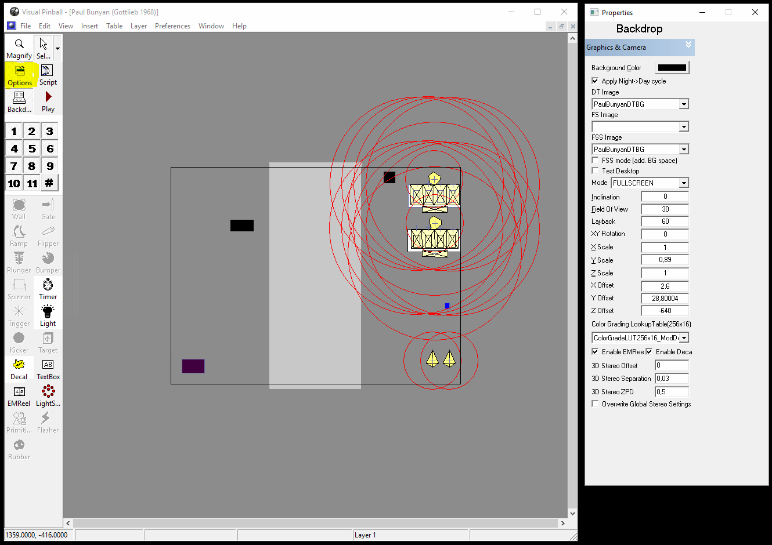This screenshot has width=772, height=545.
Task: Click the Background Color swatch
Action: [672, 68]
